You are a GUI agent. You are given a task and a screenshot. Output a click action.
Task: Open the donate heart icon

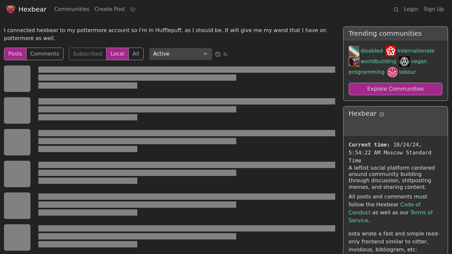pos(132,9)
